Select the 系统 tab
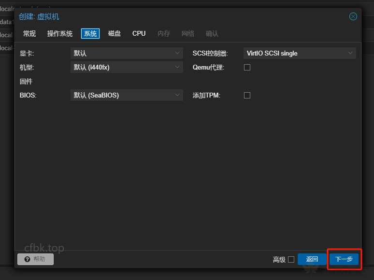Screen dimensions: 374x280 click(90, 33)
